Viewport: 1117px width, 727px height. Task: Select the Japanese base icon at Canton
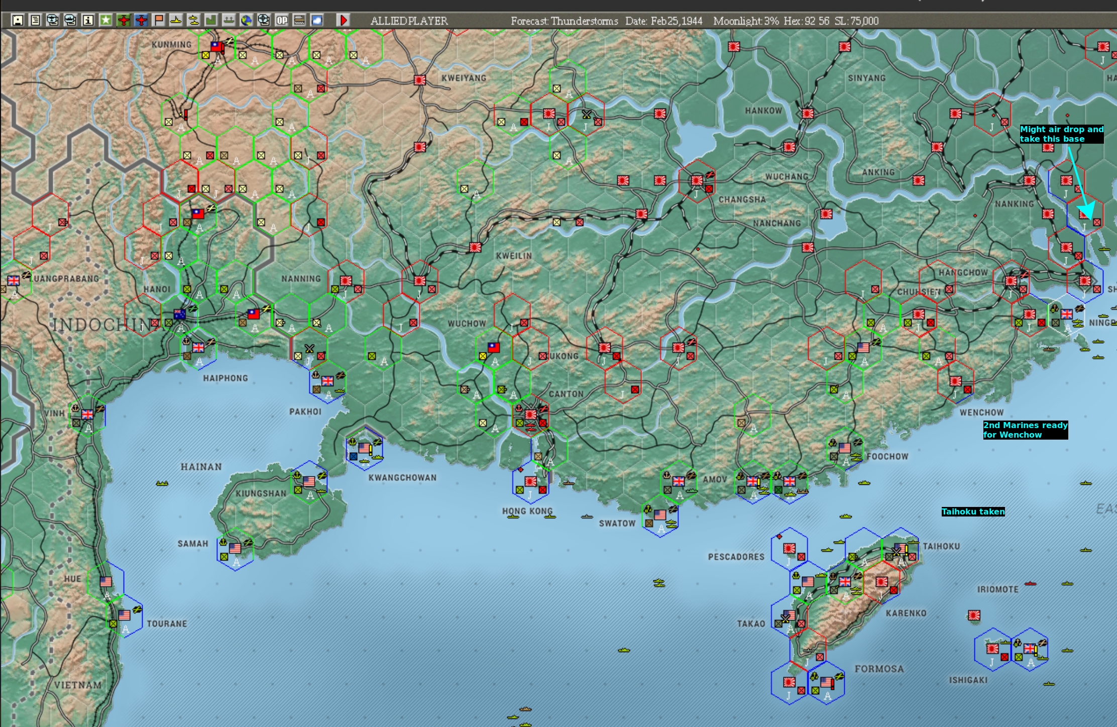click(531, 414)
